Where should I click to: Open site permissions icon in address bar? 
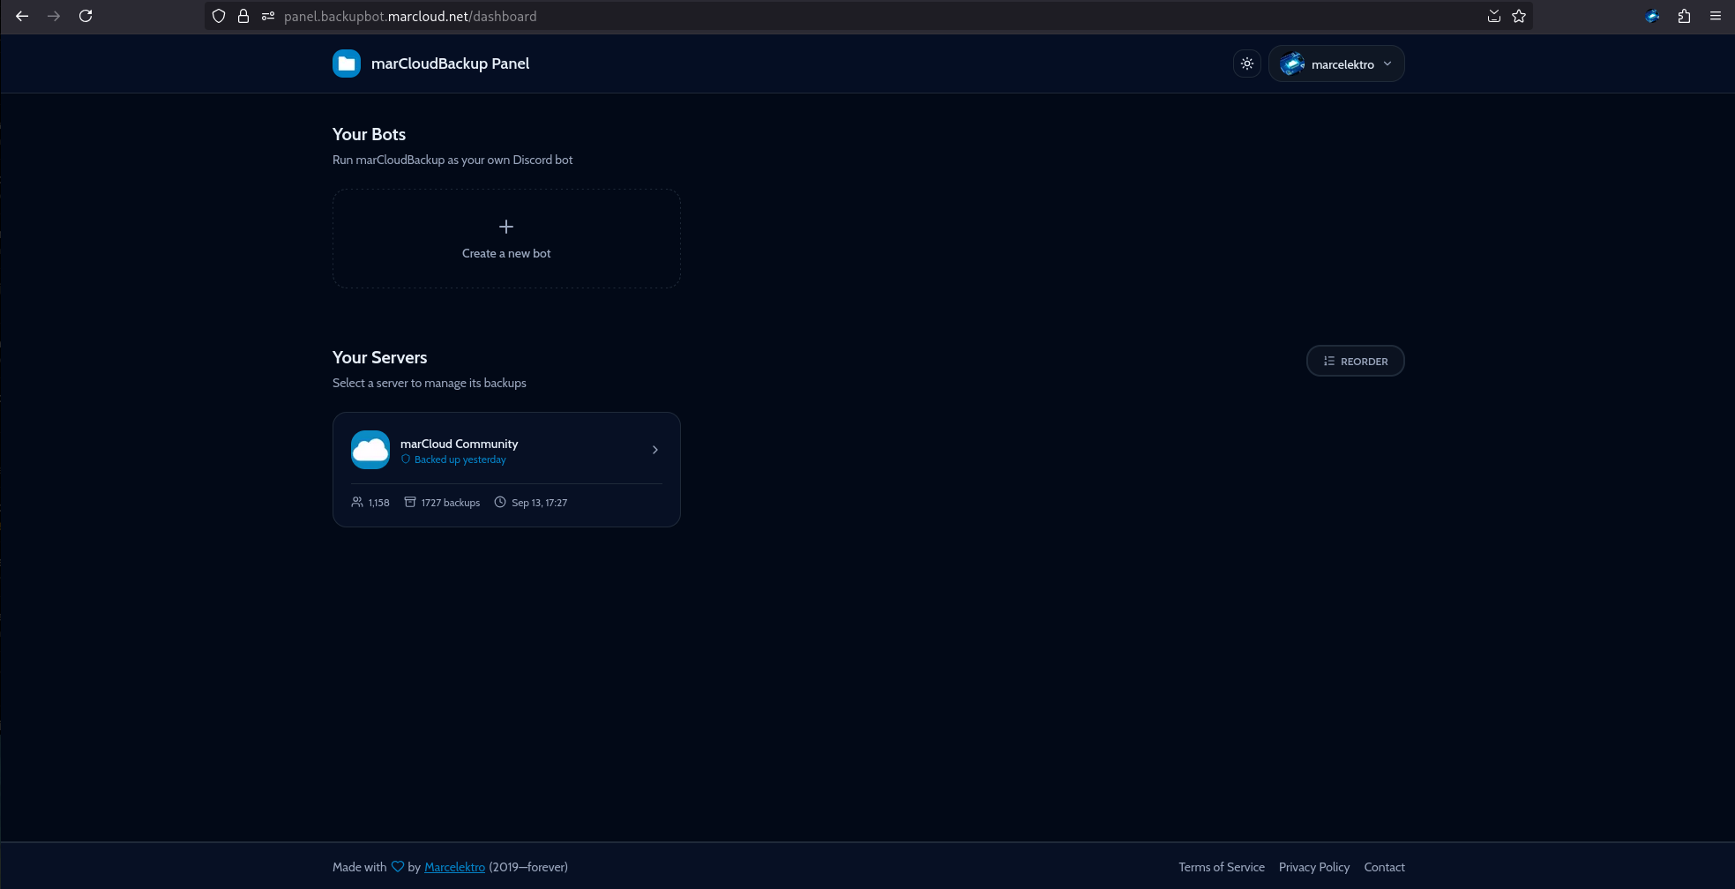pos(268,16)
